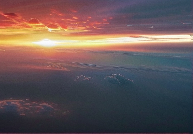Click the thin cloud wisp at upper right
This screenshot has width=193, height=134.
183,23
